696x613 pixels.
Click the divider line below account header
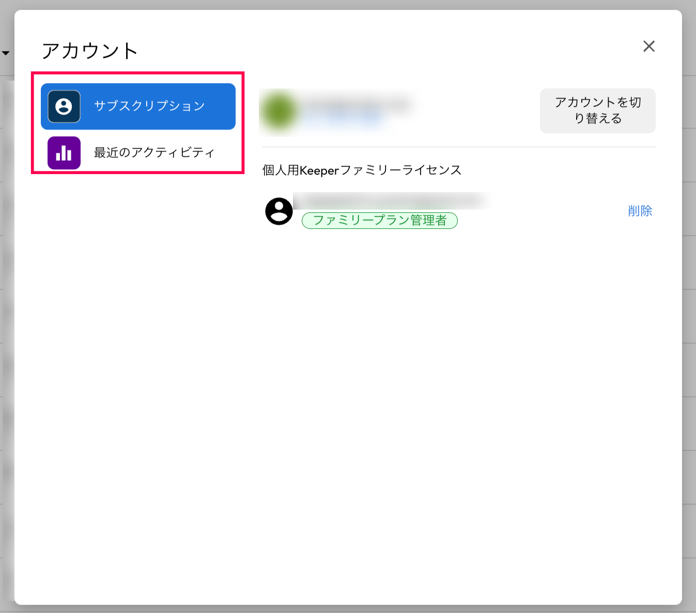point(459,147)
